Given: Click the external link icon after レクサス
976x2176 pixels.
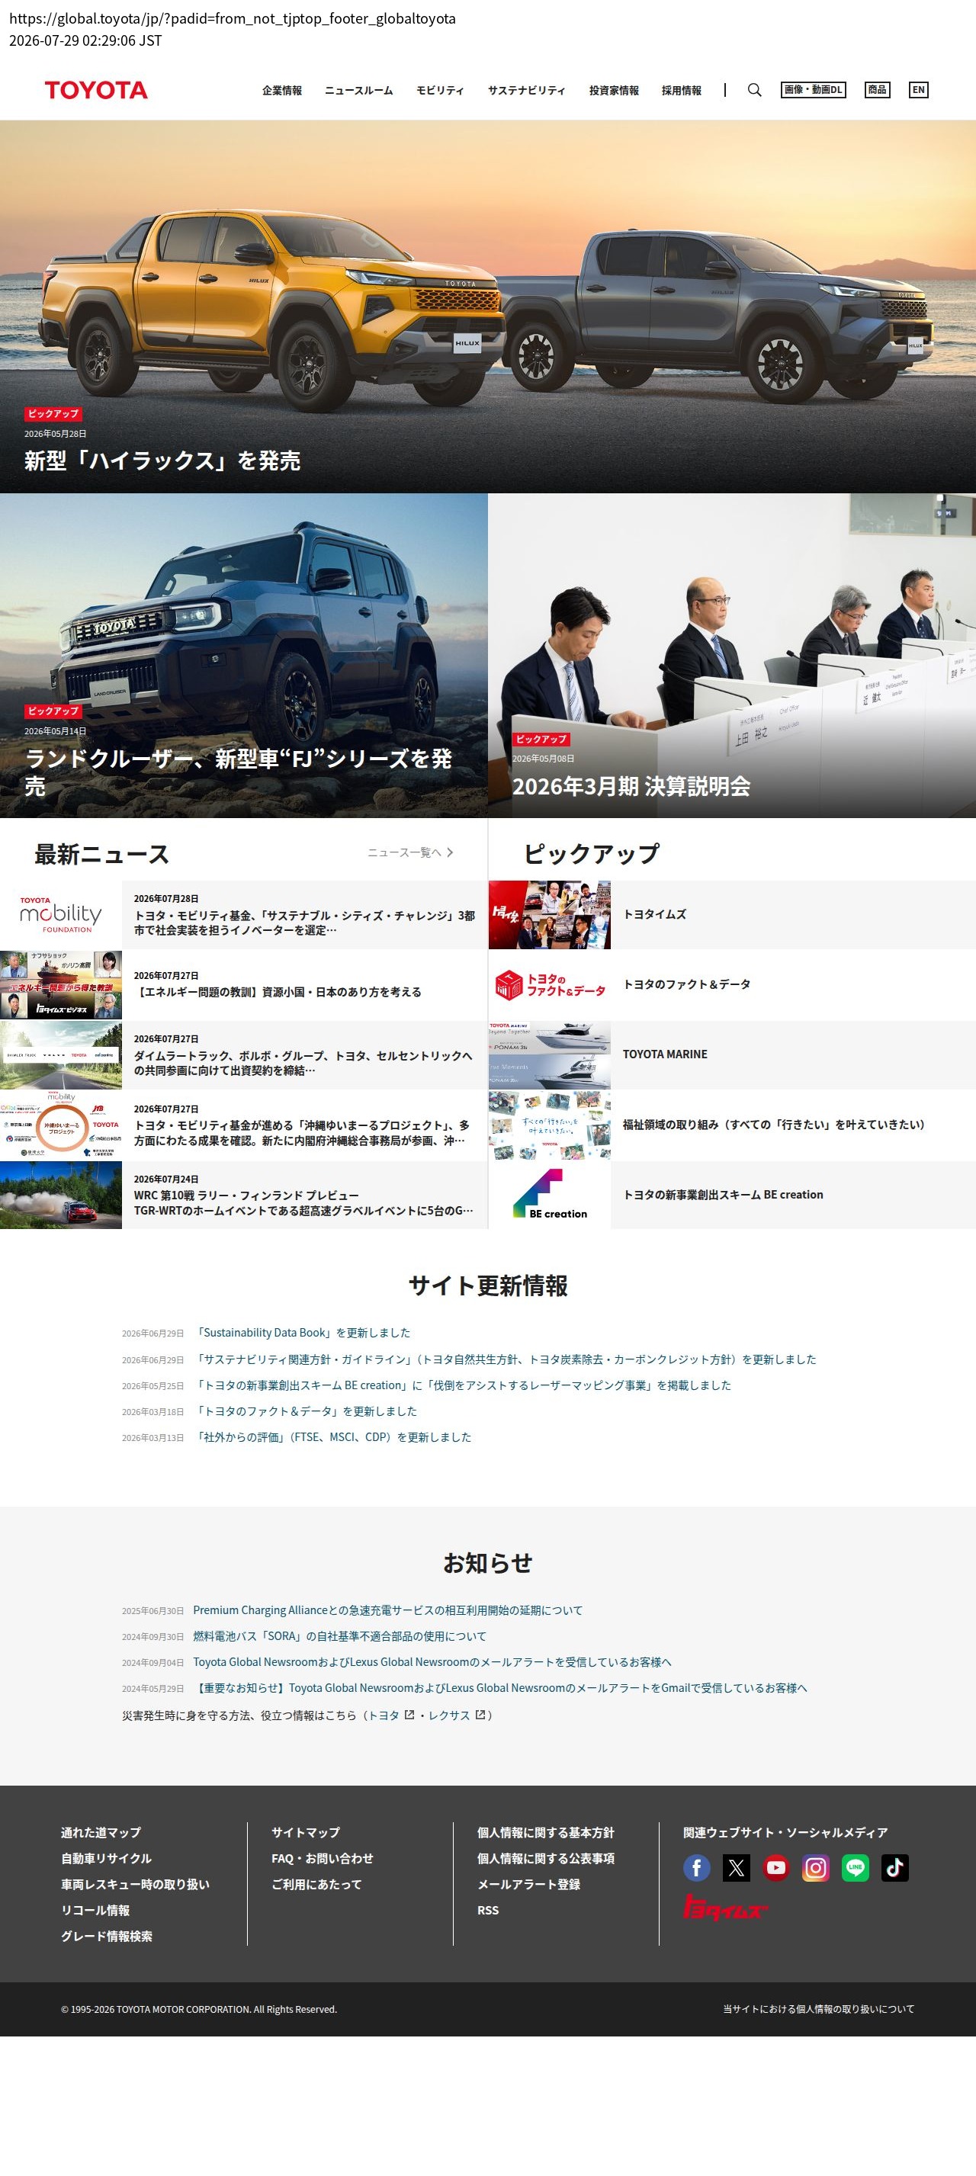Looking at the screenshot, I should pos(481,1715).
